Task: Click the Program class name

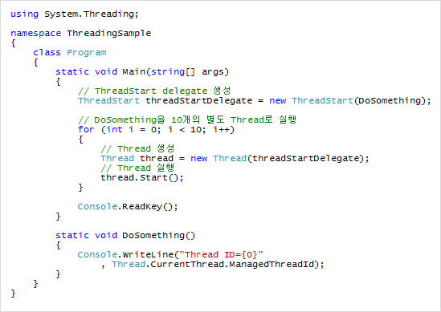Action: (x=86, y=53)
